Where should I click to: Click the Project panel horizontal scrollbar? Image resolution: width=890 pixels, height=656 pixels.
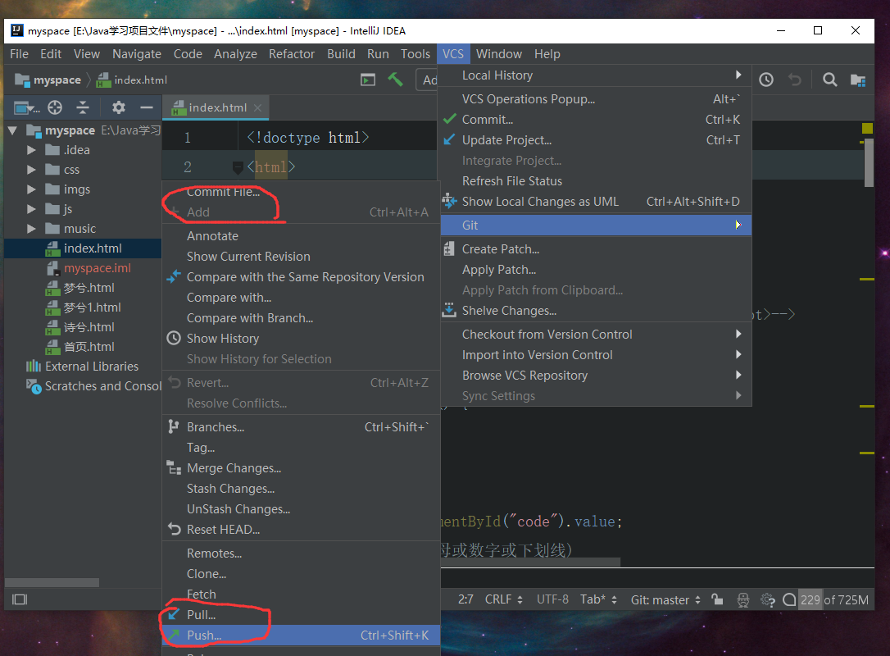pos(52,583)
